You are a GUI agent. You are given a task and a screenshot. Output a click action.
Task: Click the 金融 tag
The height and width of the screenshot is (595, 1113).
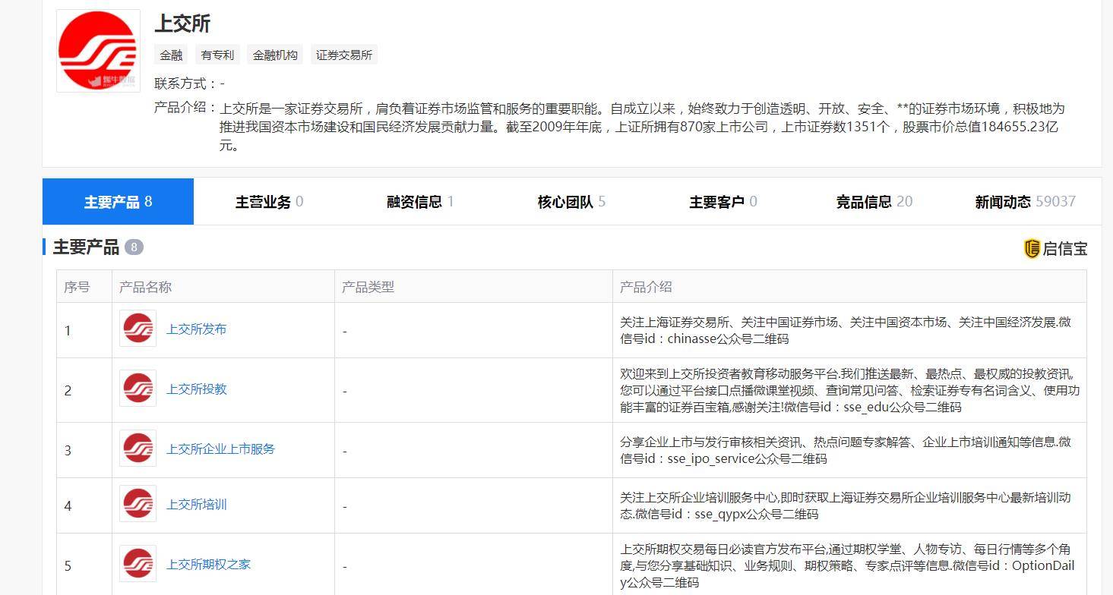(x=171, y=55)
